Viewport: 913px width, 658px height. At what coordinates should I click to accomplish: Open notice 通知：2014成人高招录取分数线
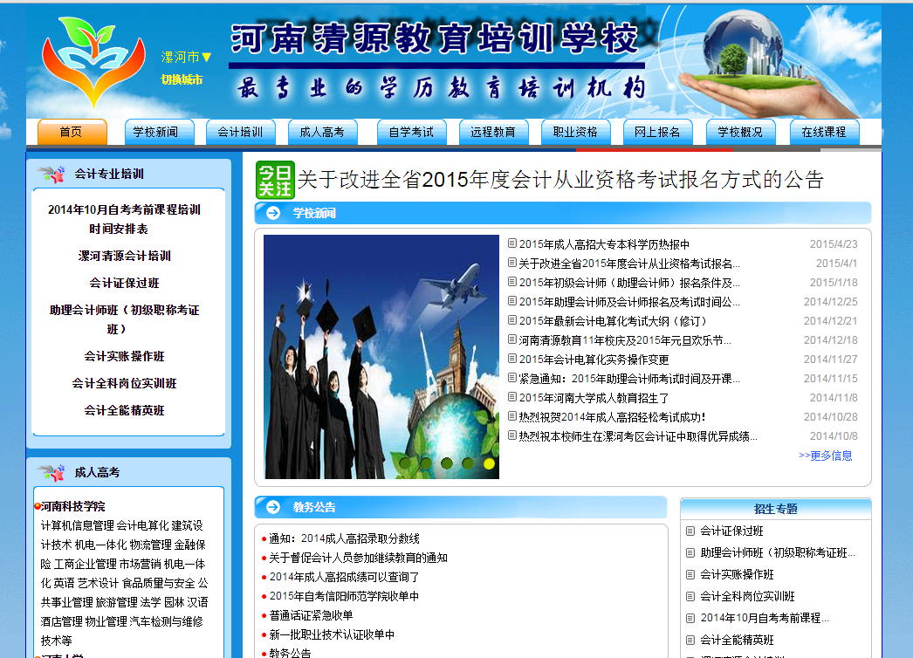[x=344, y=538]
